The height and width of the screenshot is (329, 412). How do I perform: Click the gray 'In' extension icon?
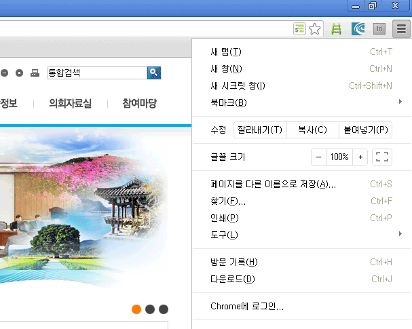coord(379,29)
